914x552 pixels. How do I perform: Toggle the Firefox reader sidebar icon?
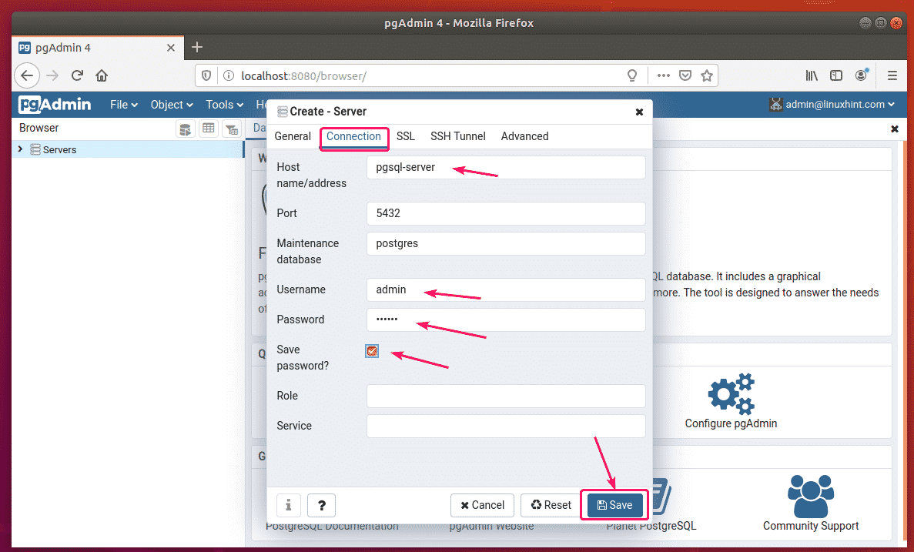[x=836, y=75]
